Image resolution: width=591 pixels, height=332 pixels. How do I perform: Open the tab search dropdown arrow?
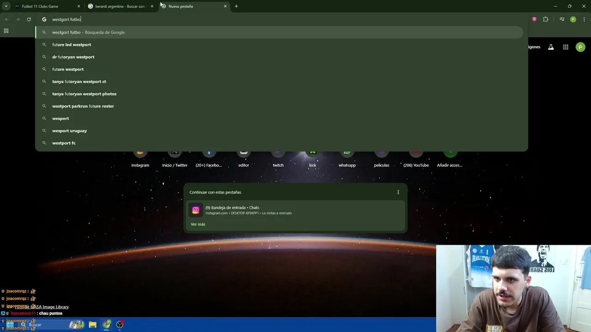(6, 6)
